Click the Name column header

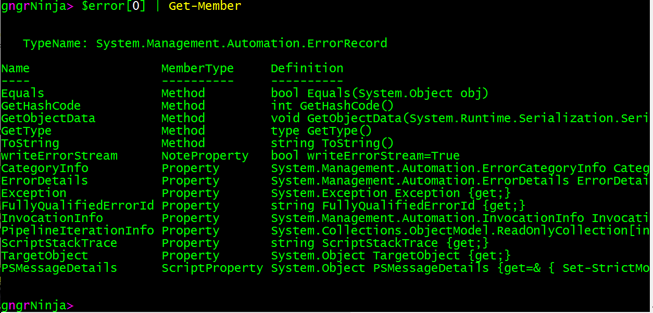pos(15,68)
